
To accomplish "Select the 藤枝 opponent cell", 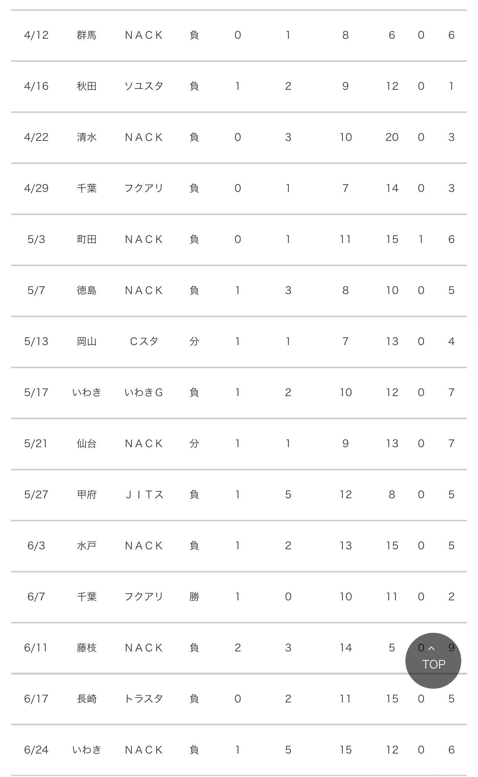I will pos(87,648).
